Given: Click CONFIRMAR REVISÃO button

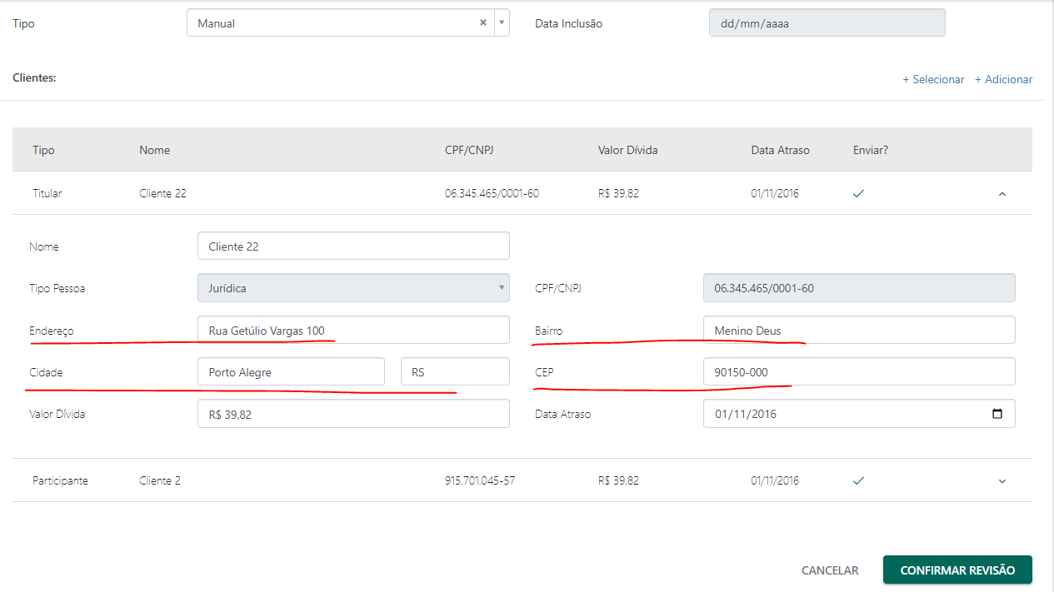Looking at the screenshot, I should click(x=957, y=570).
